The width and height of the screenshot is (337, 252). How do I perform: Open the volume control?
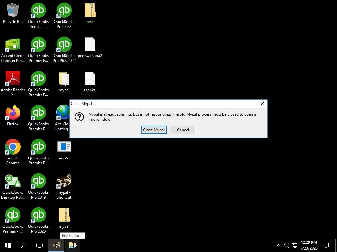(x=287, y=245)
